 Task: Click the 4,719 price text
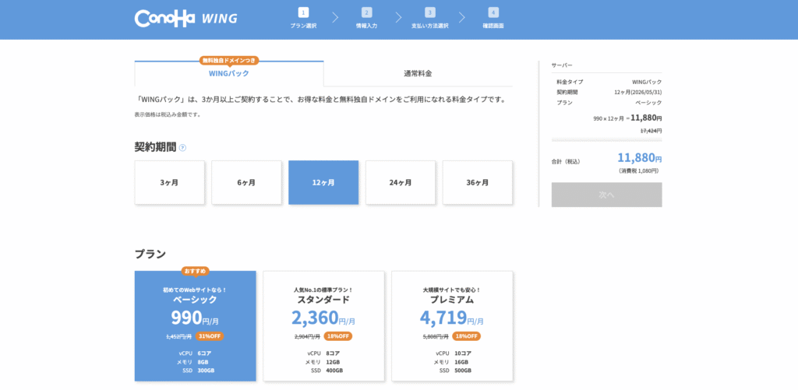443,318
